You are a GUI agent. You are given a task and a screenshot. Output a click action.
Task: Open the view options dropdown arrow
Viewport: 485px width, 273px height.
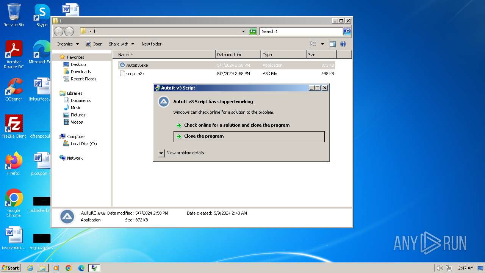click(322, 44)
